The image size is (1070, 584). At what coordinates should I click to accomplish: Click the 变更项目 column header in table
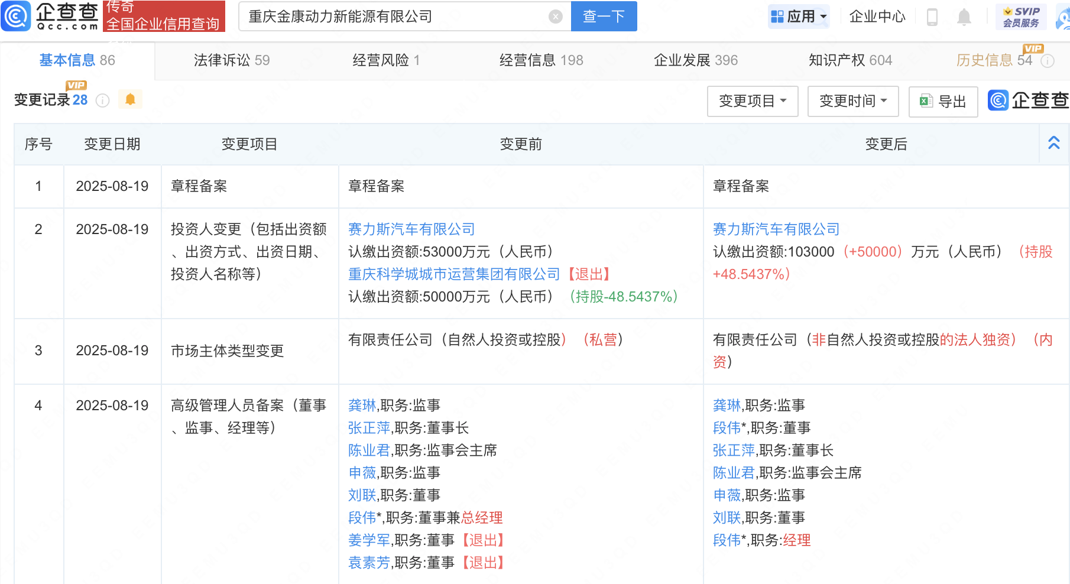click(x=249, y=144)
